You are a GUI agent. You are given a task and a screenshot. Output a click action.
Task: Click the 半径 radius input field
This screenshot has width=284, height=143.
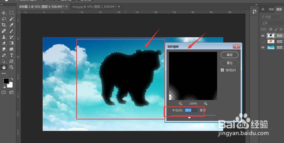tap(191, 110)
